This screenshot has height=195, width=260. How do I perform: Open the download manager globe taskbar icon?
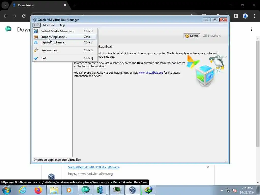click(x=148, y=190)
